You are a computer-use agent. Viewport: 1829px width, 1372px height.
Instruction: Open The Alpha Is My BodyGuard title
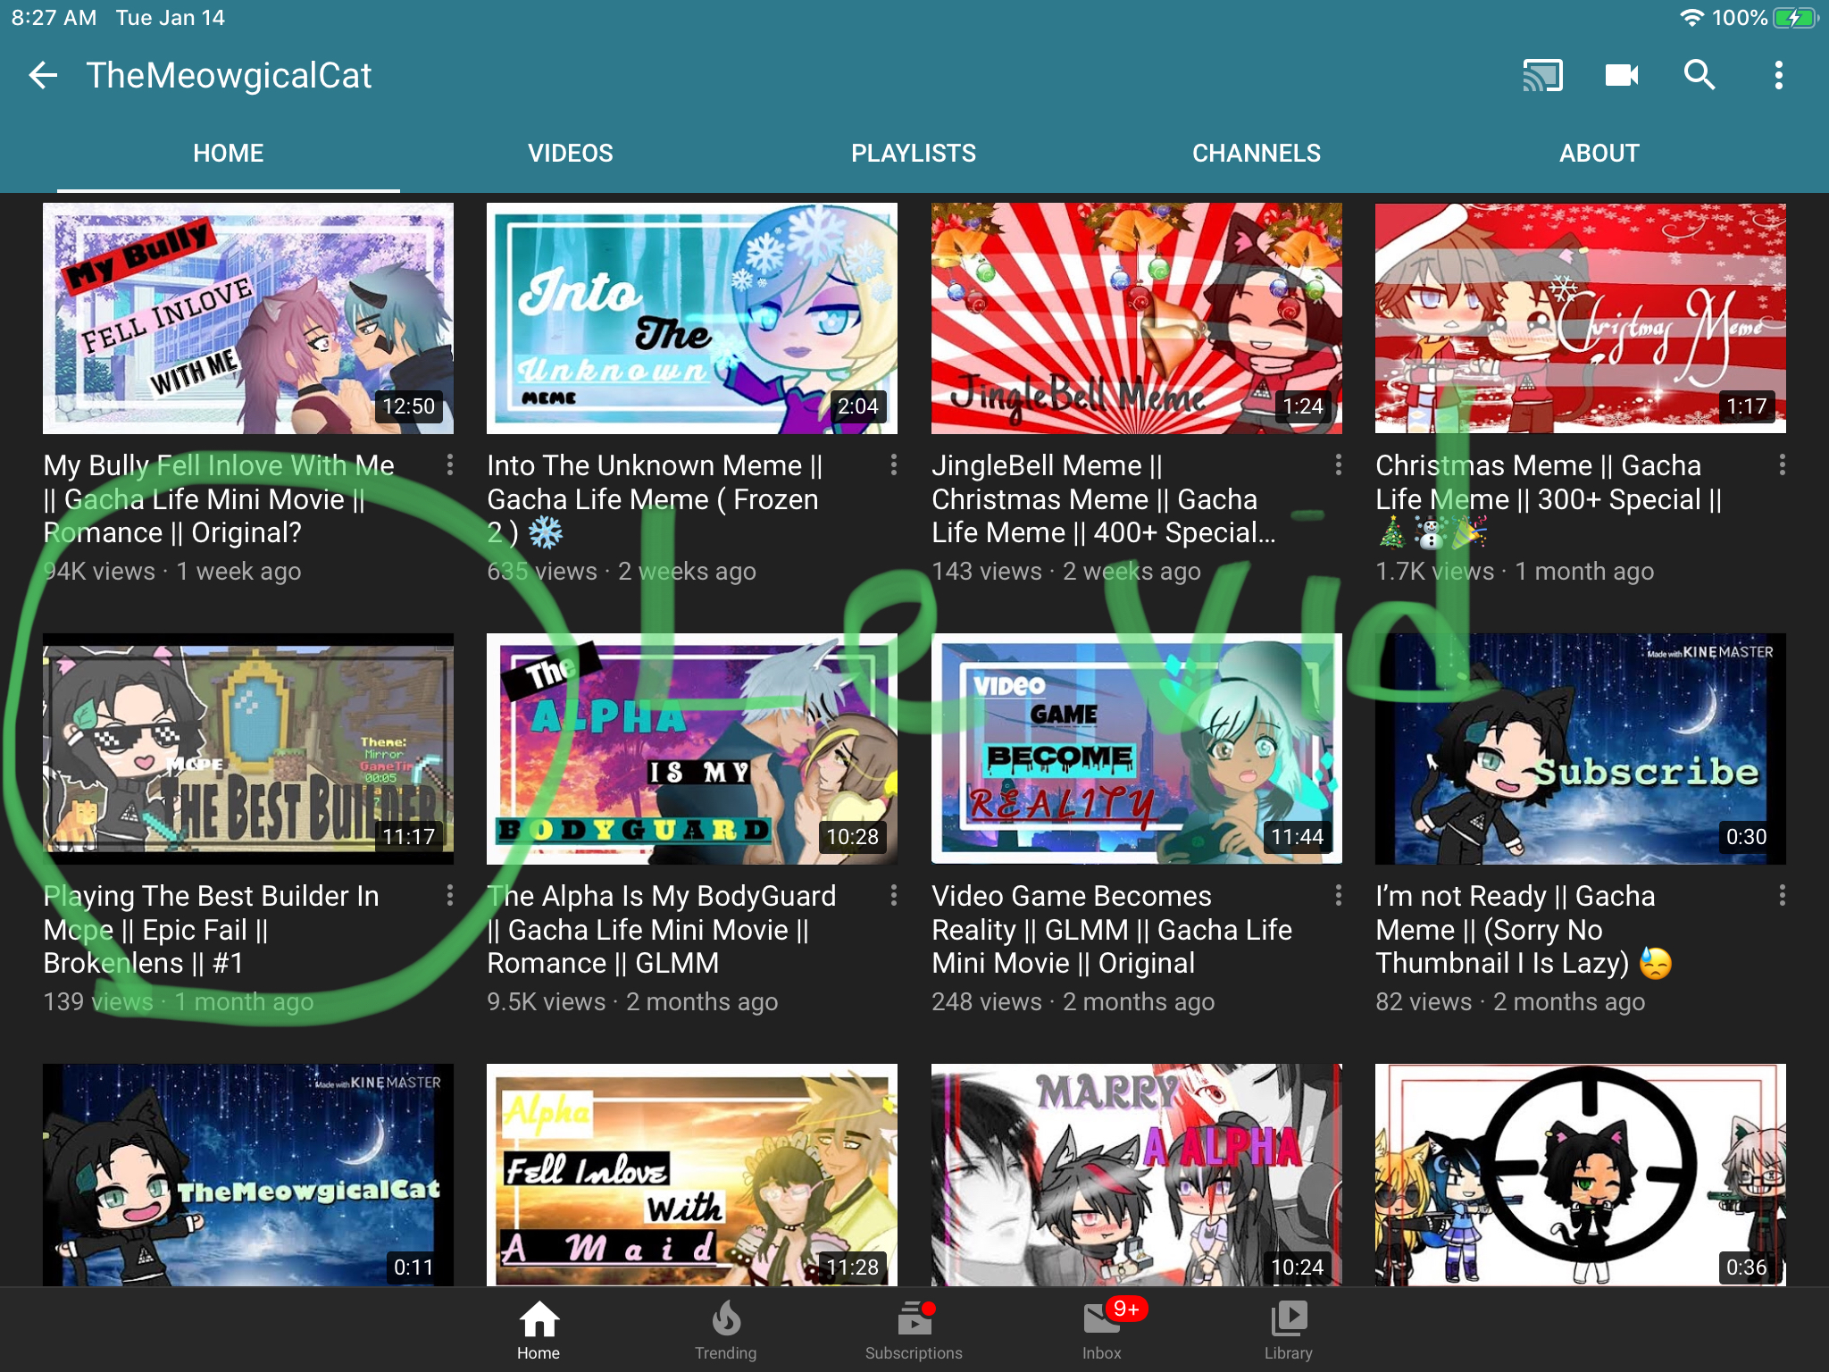tap(662, 929)
